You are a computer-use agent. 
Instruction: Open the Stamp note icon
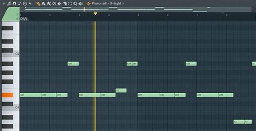point(20,4)
